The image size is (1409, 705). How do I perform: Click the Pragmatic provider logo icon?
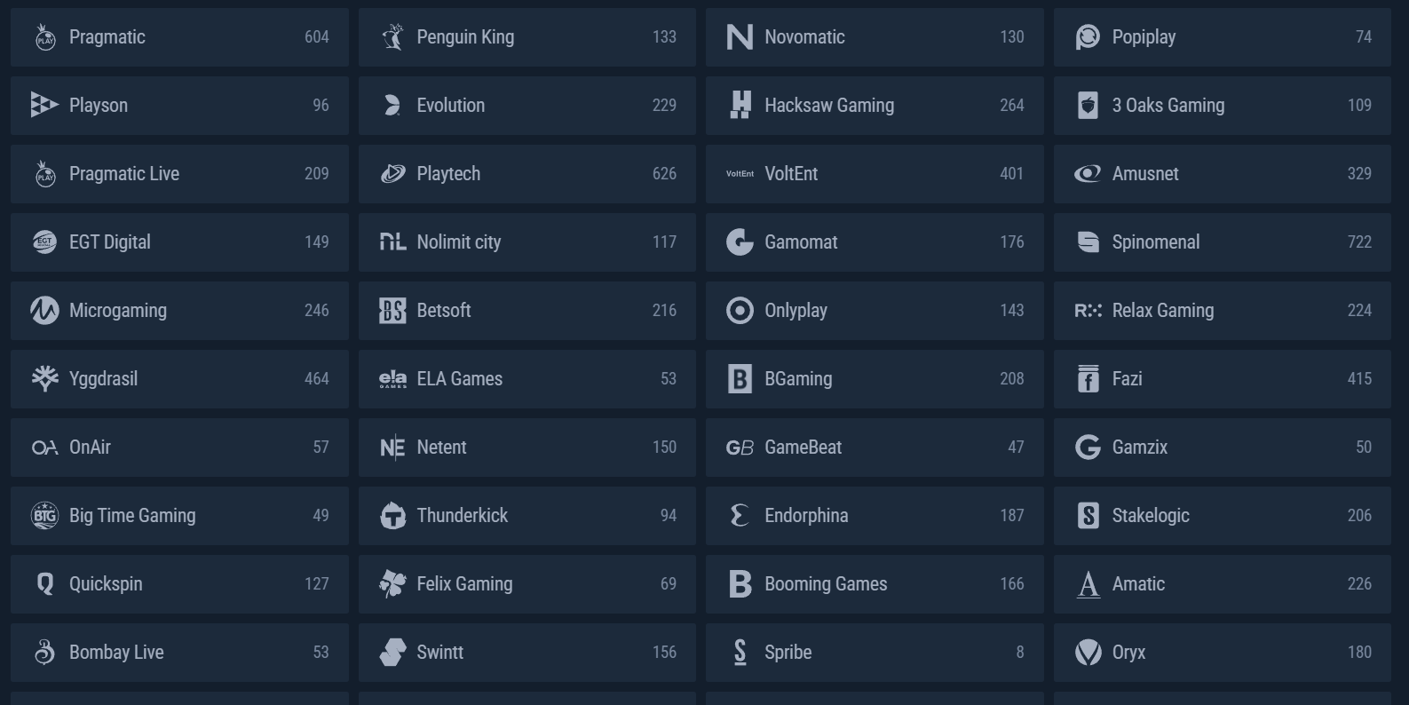pyautogui.click(x=44, y=37)
